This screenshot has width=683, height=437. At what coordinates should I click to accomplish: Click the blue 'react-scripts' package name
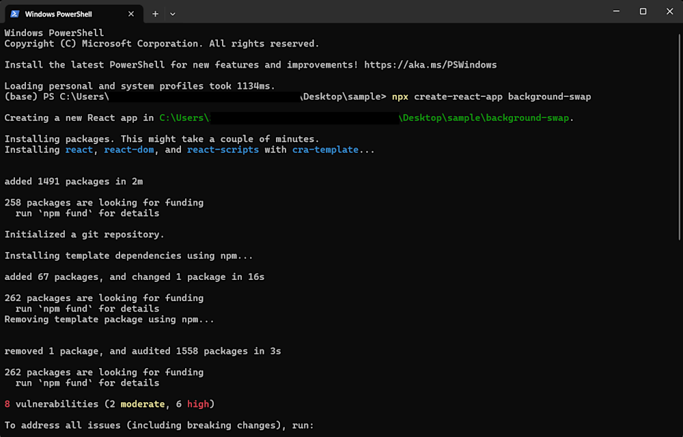point(223,150)
